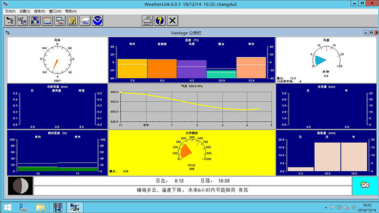Viewport: 379px width, 213px height.
Task: Open the 设置(S) menu
Action: coord(25,11)
